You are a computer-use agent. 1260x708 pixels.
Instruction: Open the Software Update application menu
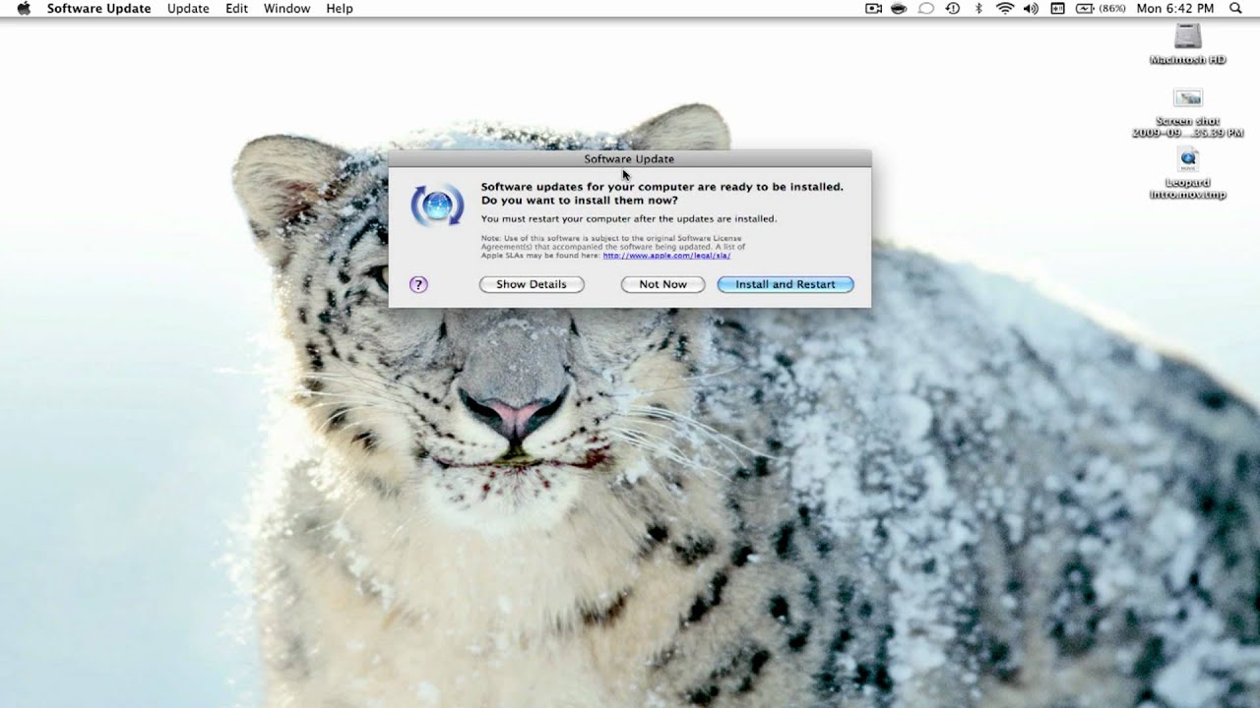98,8
